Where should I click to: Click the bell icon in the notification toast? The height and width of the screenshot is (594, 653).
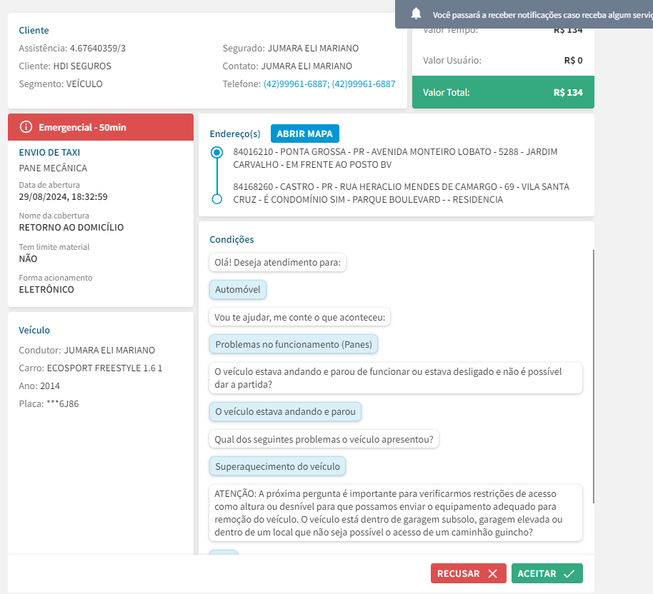click(x=417, y=14)
